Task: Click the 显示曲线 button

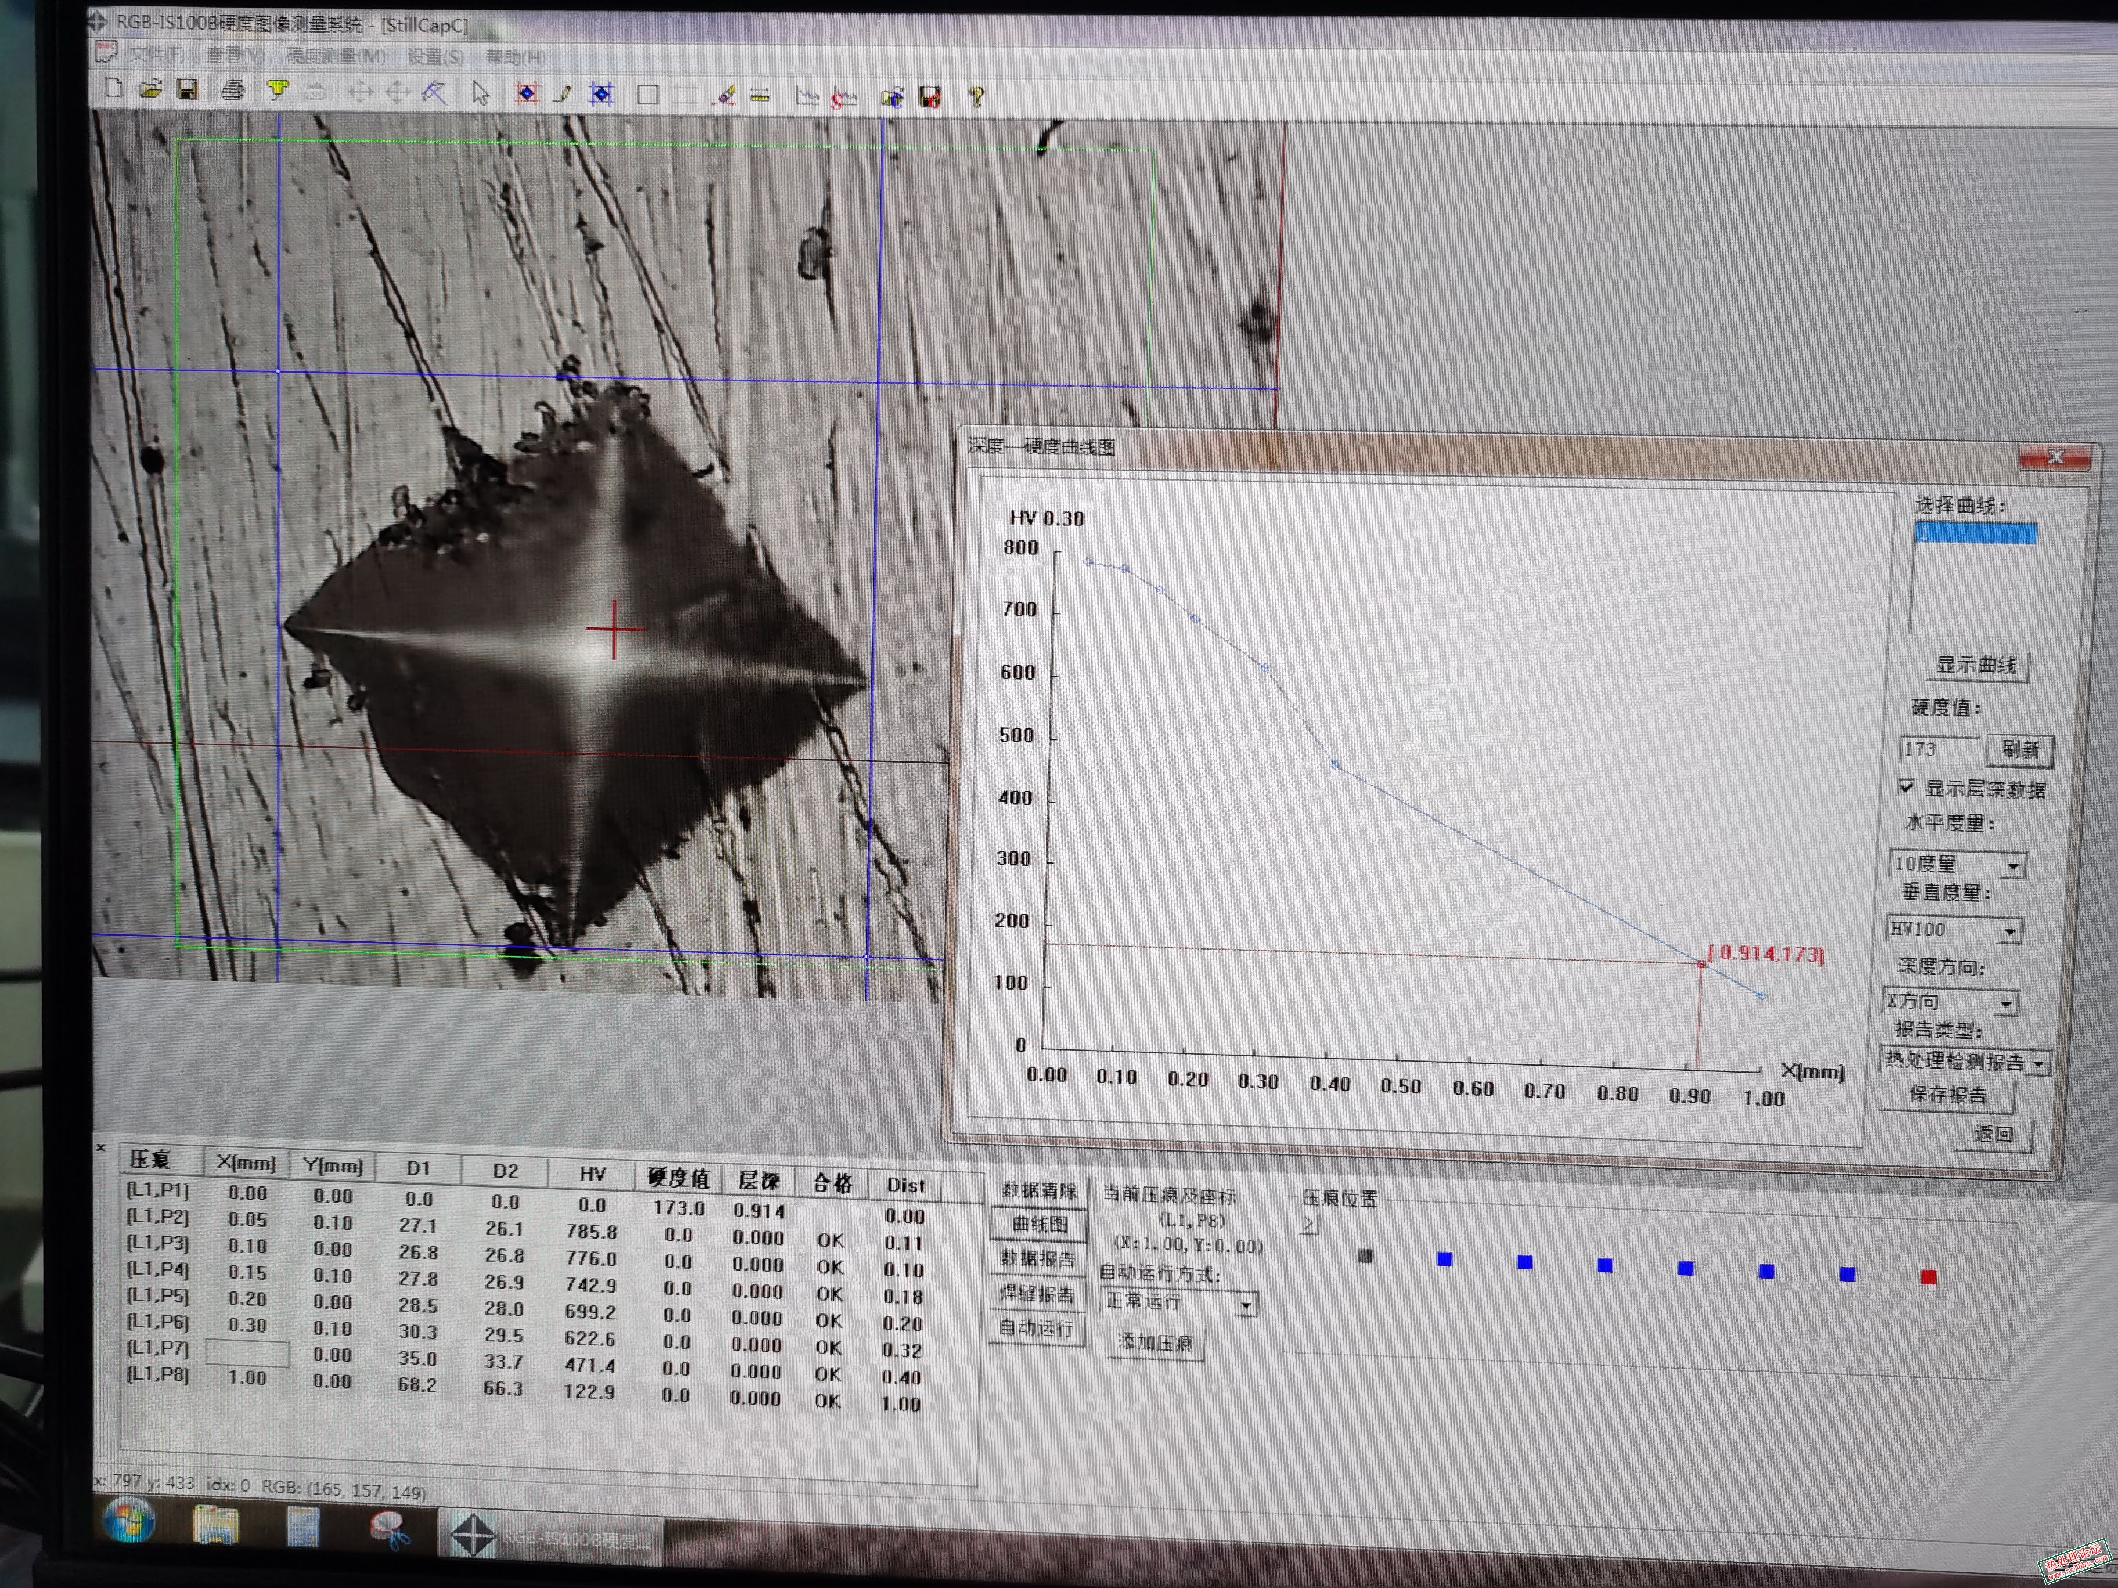Action: coord(1975,665)
